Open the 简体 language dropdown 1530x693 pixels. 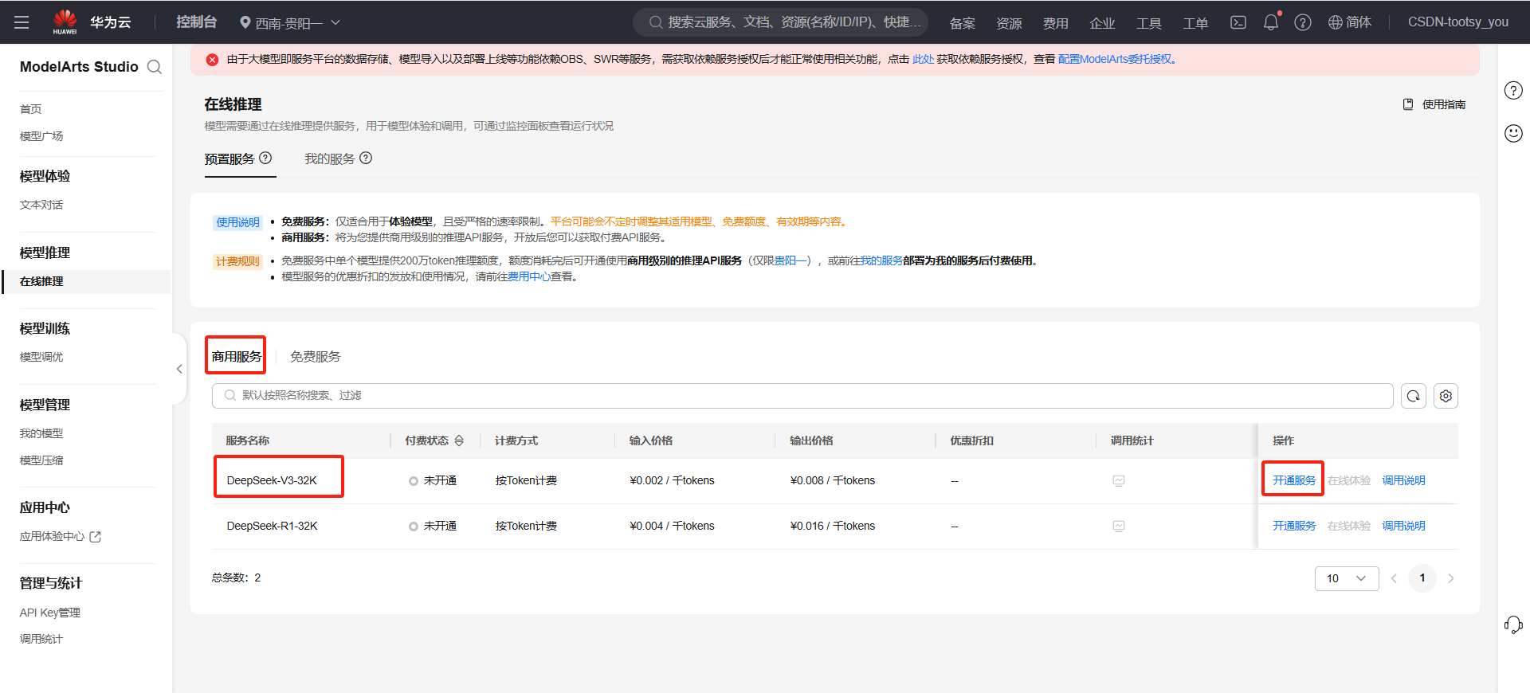tap(1350, 22)
